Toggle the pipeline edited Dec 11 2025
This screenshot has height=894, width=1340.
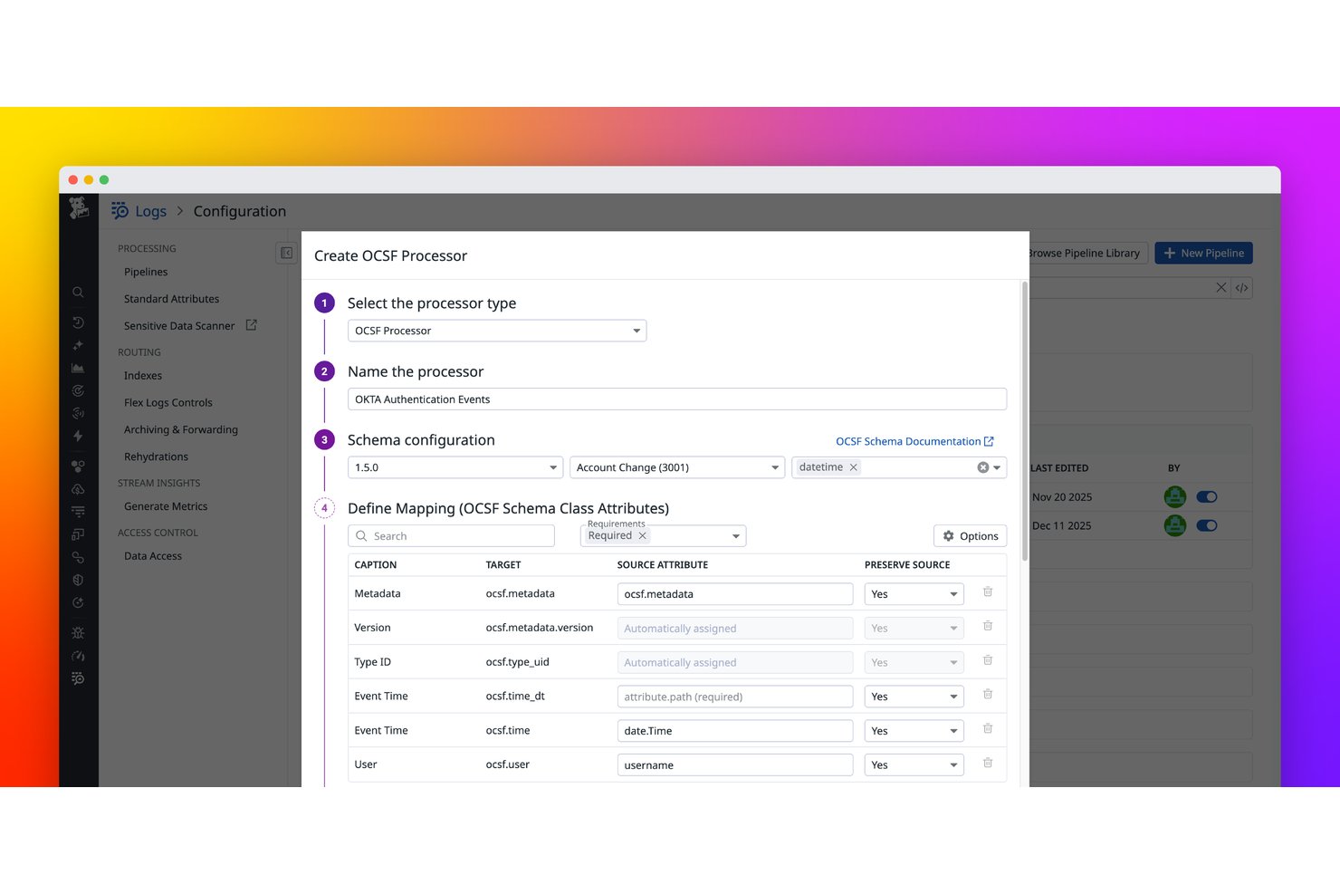(x=1207, y=525)
